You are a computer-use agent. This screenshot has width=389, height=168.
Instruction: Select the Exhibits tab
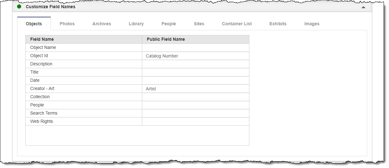[278, 24]
